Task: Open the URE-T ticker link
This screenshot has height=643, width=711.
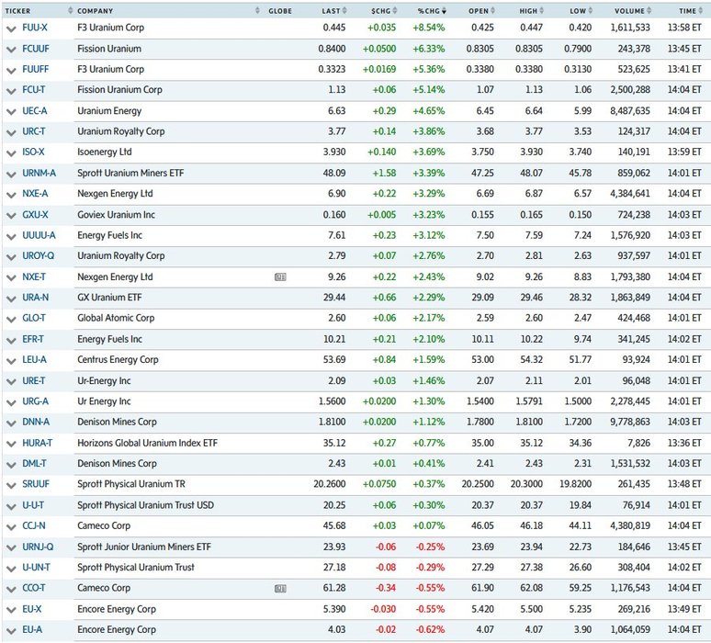Action: coord(34,381)
